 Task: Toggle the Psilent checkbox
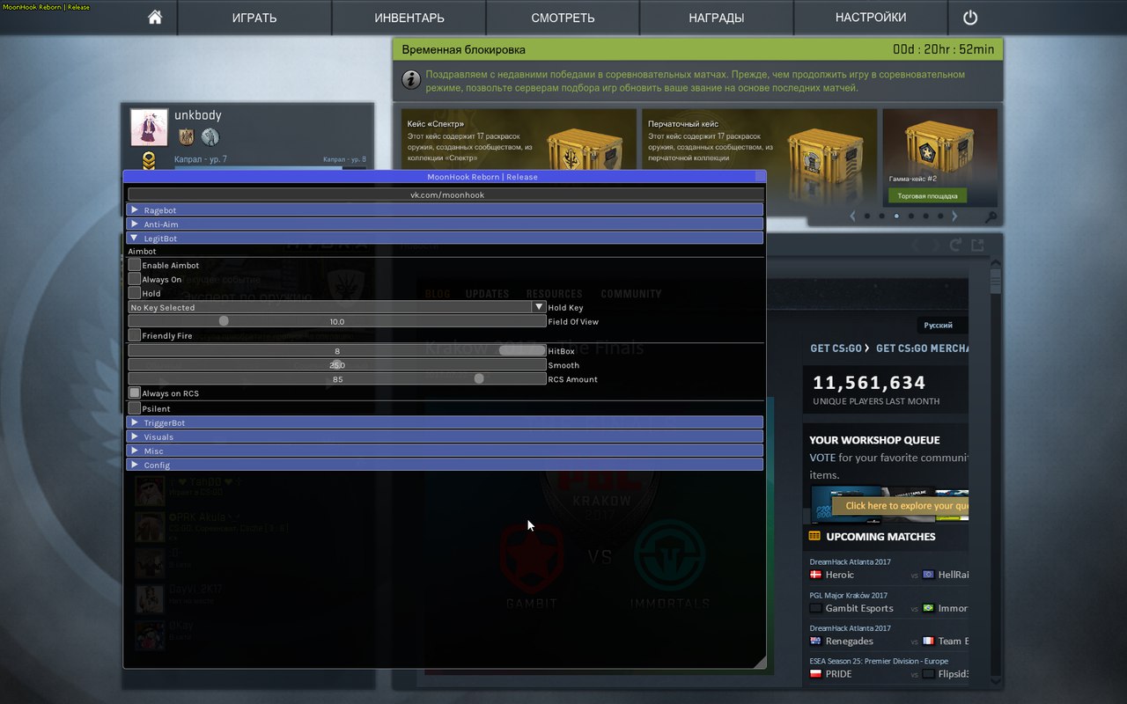pos(135,408)
